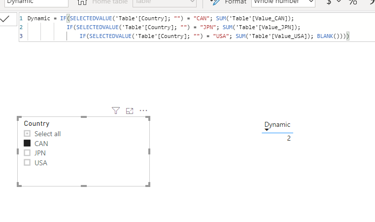The height and width of the screenshot is (222, 375).
Task: Grab the slicer's bottom-middle resize handle
Action: pos(84,186)
